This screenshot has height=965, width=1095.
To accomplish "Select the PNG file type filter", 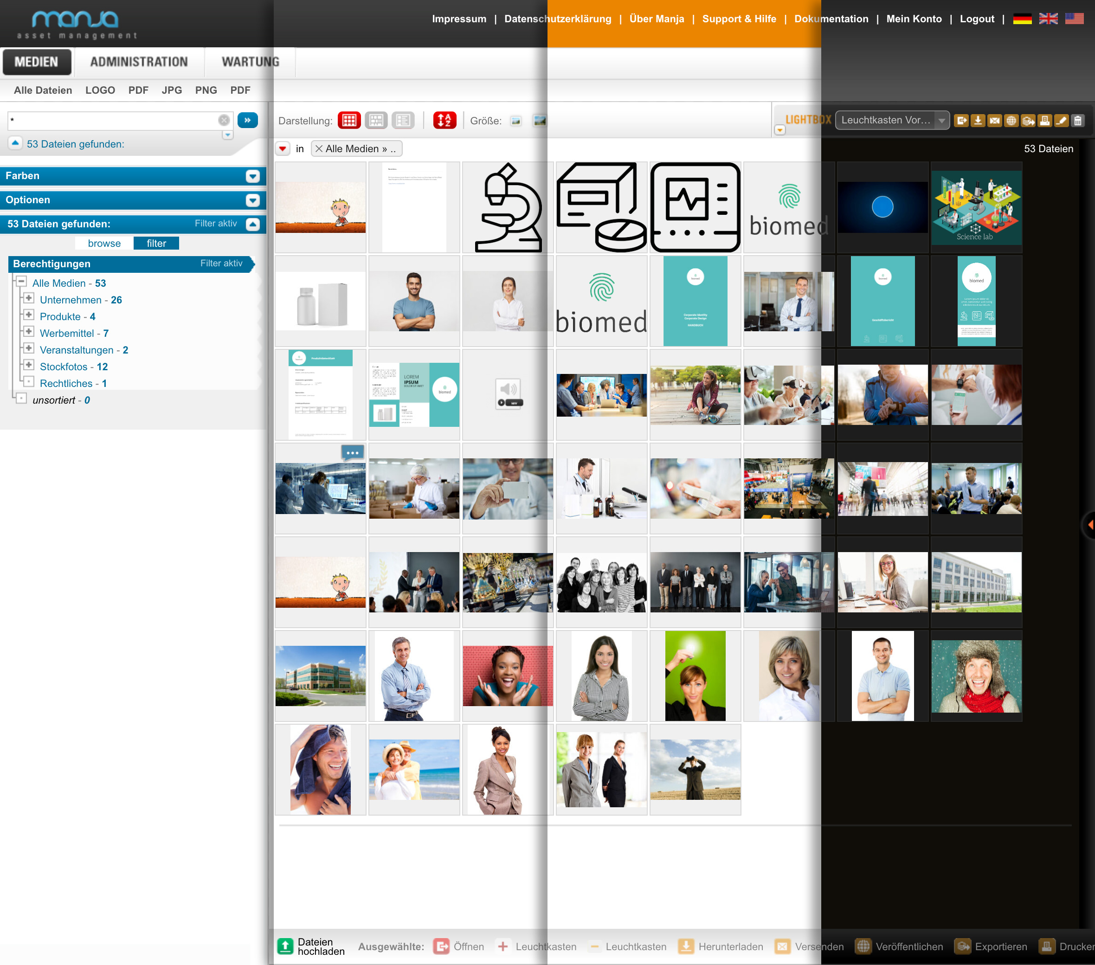I will pyautogui.click(x=206, y=90).
